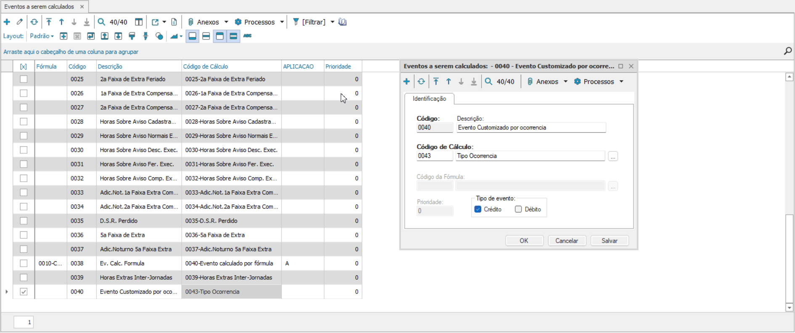795x333 pixels.
Task: Refresh the main event list
Action: pos(34,22)
